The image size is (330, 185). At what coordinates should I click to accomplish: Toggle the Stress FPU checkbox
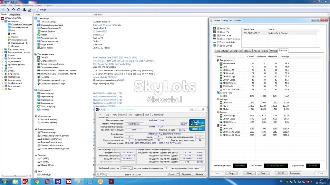pos(218,32)
